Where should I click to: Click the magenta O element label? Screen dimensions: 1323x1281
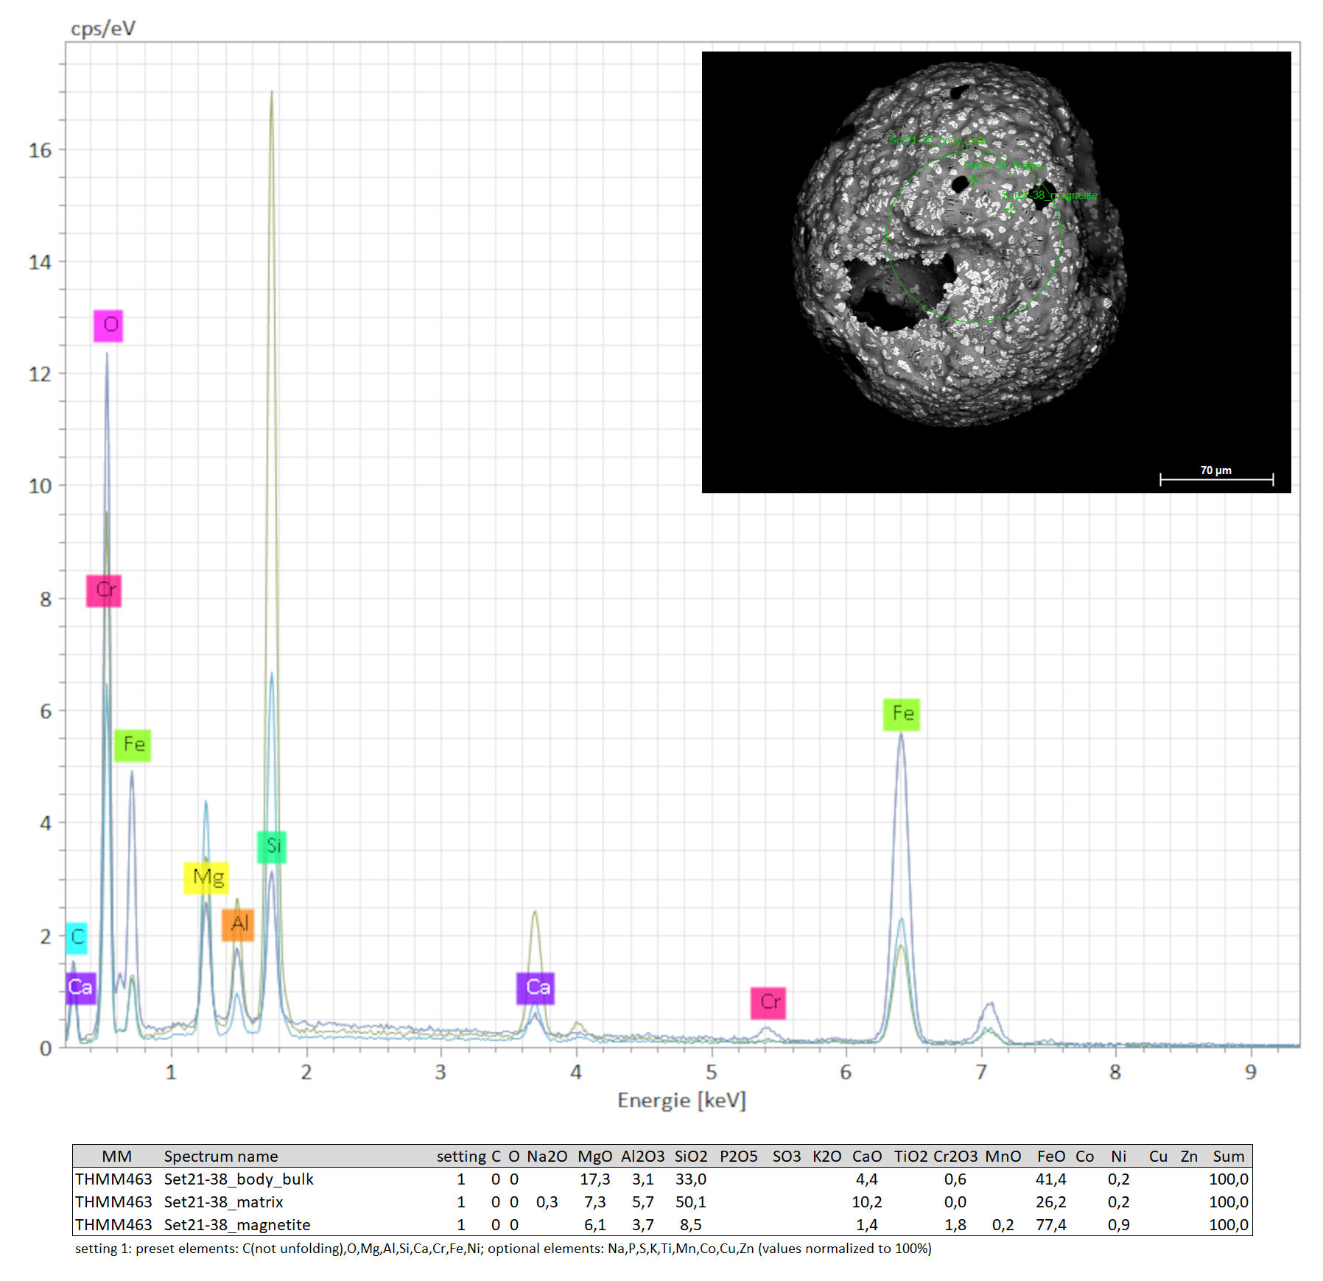pyautogui.click(x=108, y=325)
